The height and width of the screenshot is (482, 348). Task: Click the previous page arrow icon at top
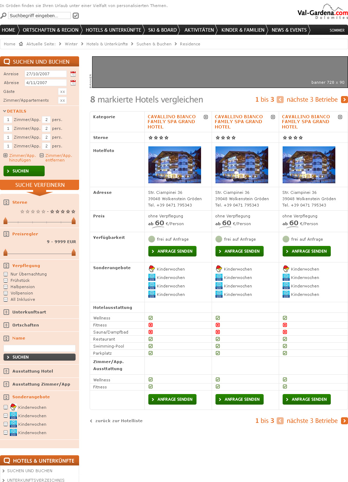click(x=280, y=100)
